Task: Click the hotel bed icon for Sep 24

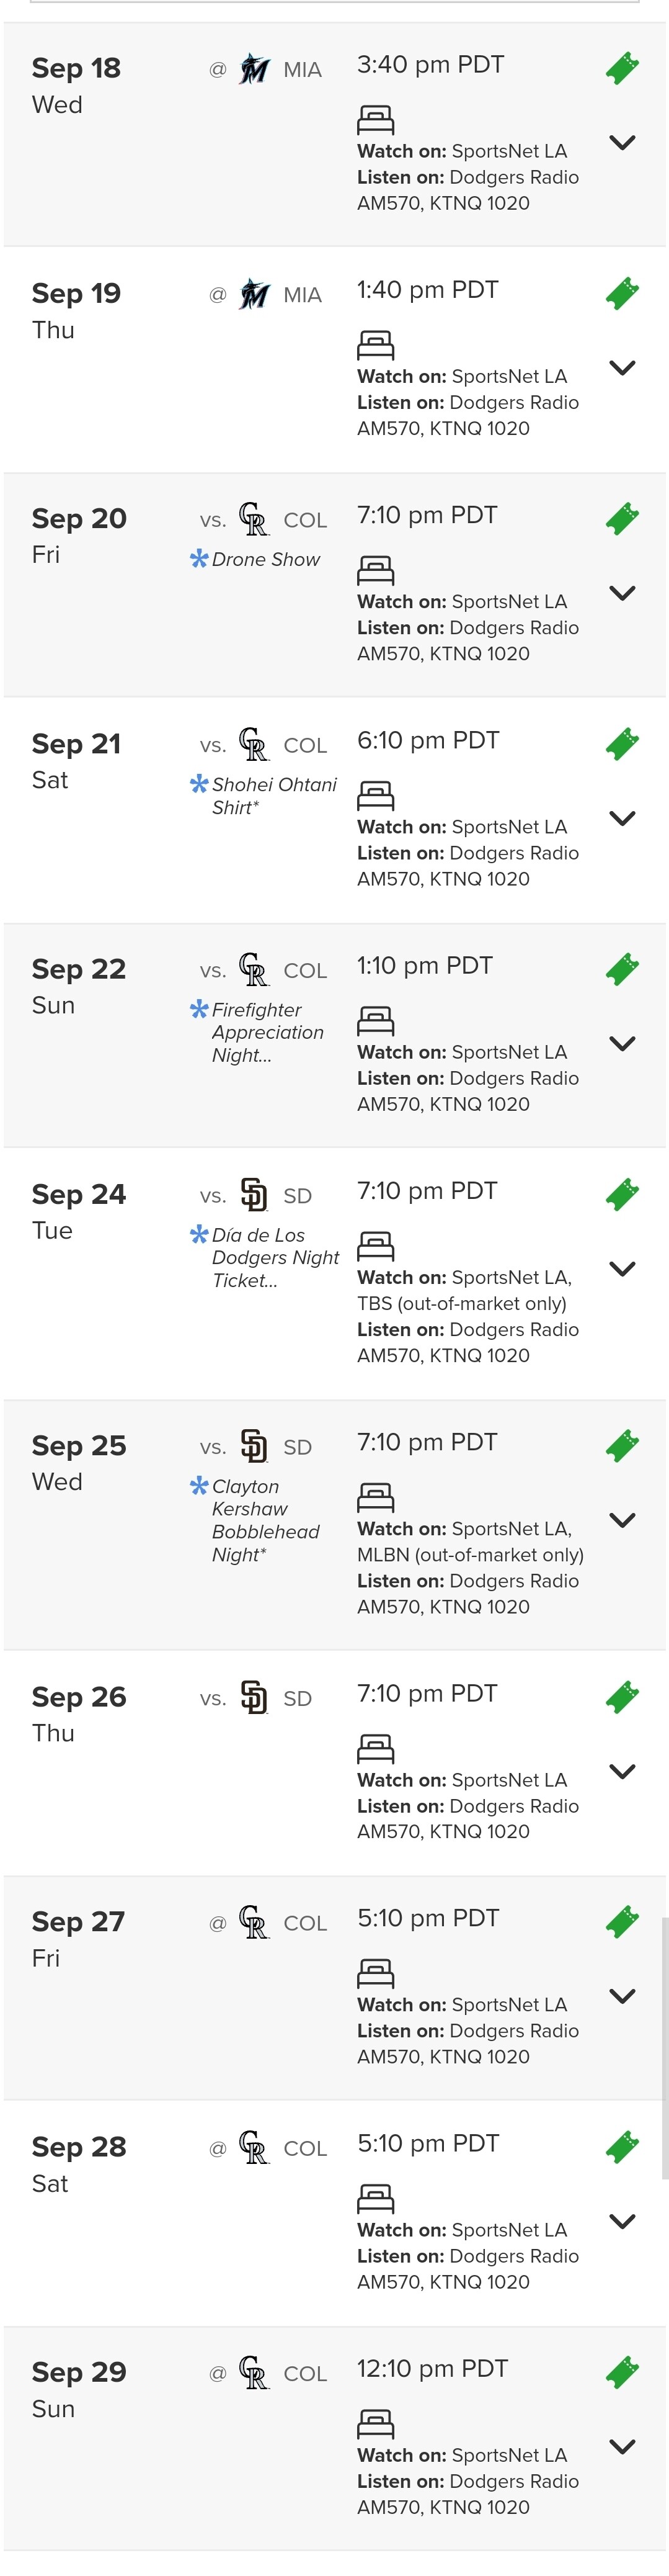Action: [x=376, y=1246]
